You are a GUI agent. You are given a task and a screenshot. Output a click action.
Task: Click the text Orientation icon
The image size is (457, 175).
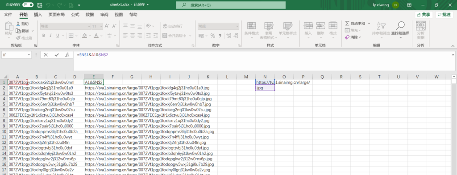pyautogui.click(x=149, y=26)
